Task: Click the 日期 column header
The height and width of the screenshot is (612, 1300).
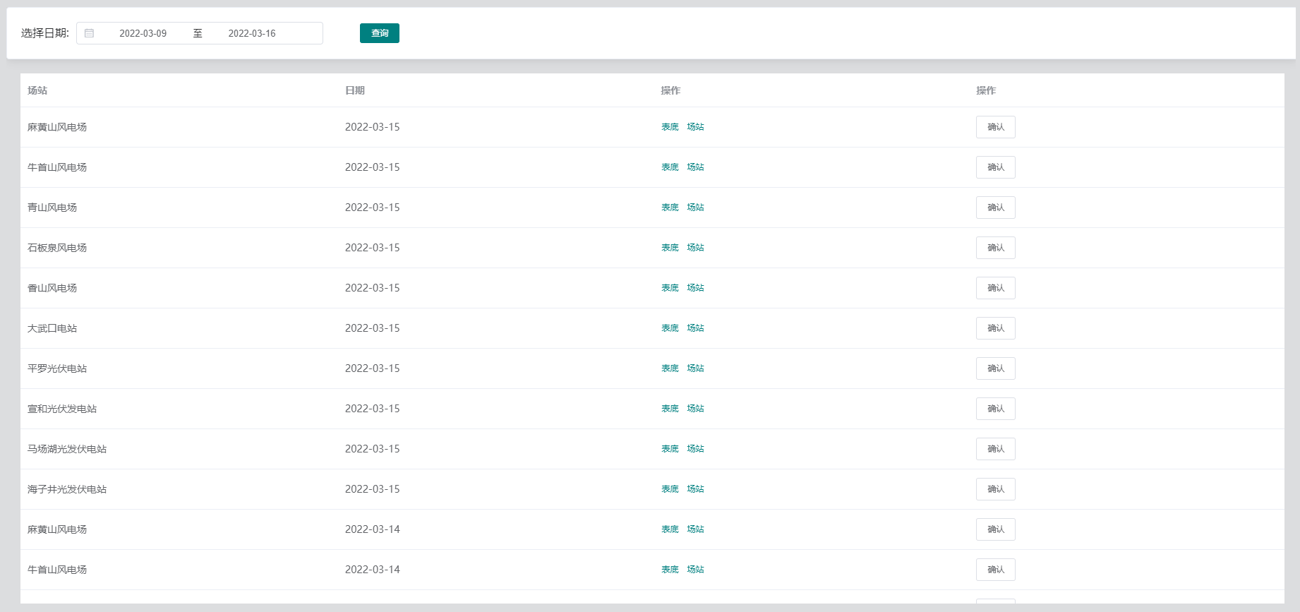Action: pos(355,90)
